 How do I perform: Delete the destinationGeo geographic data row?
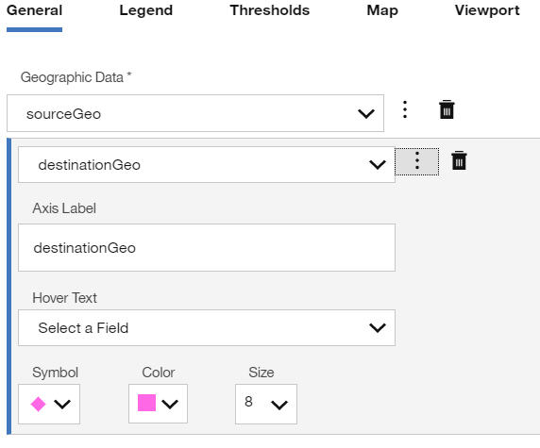(459, 160)
